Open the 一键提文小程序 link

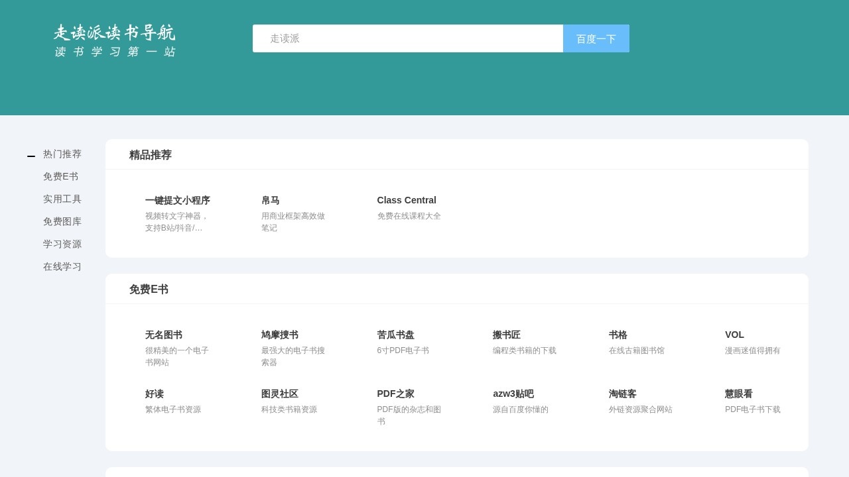(x=178, y=200)
